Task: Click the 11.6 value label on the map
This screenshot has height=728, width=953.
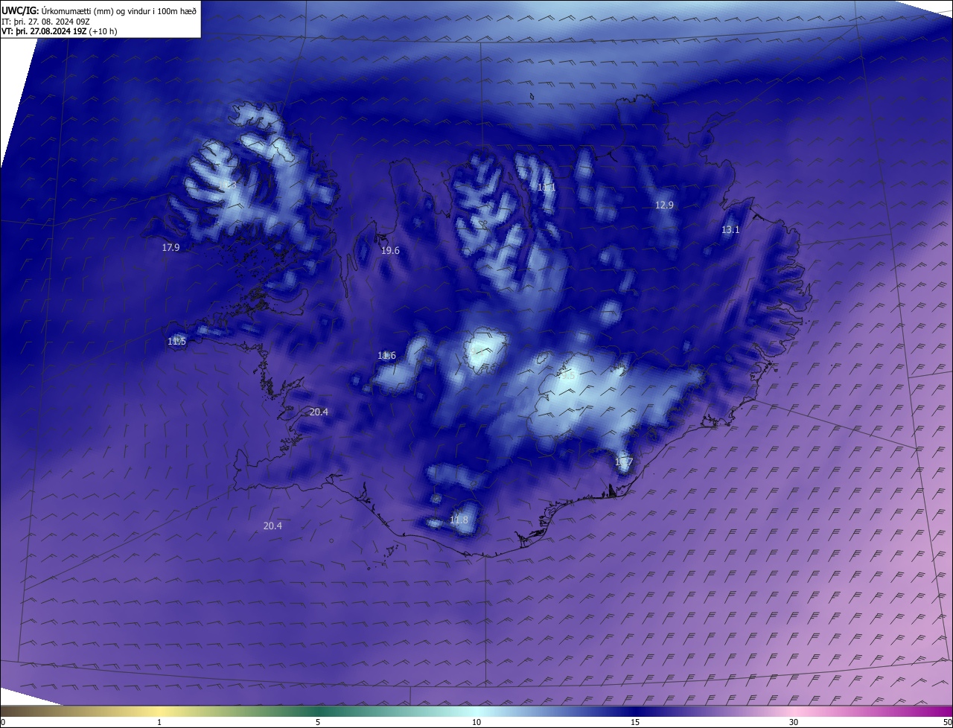Action: [x=386, y=356]
